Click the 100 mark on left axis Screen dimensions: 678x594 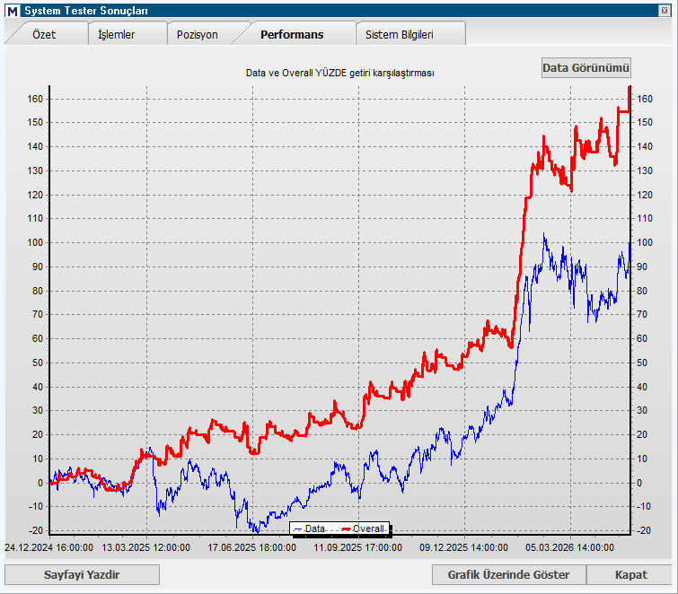[35, 242]
